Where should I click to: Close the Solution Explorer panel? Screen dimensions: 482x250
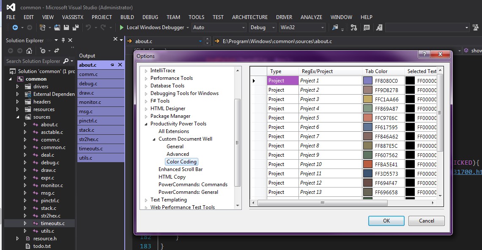[70, 40]
